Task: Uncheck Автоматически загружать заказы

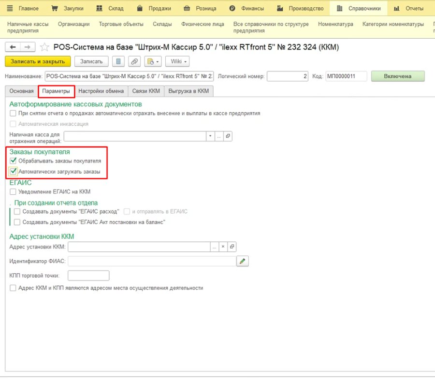Action: click(x=13, y=172)
